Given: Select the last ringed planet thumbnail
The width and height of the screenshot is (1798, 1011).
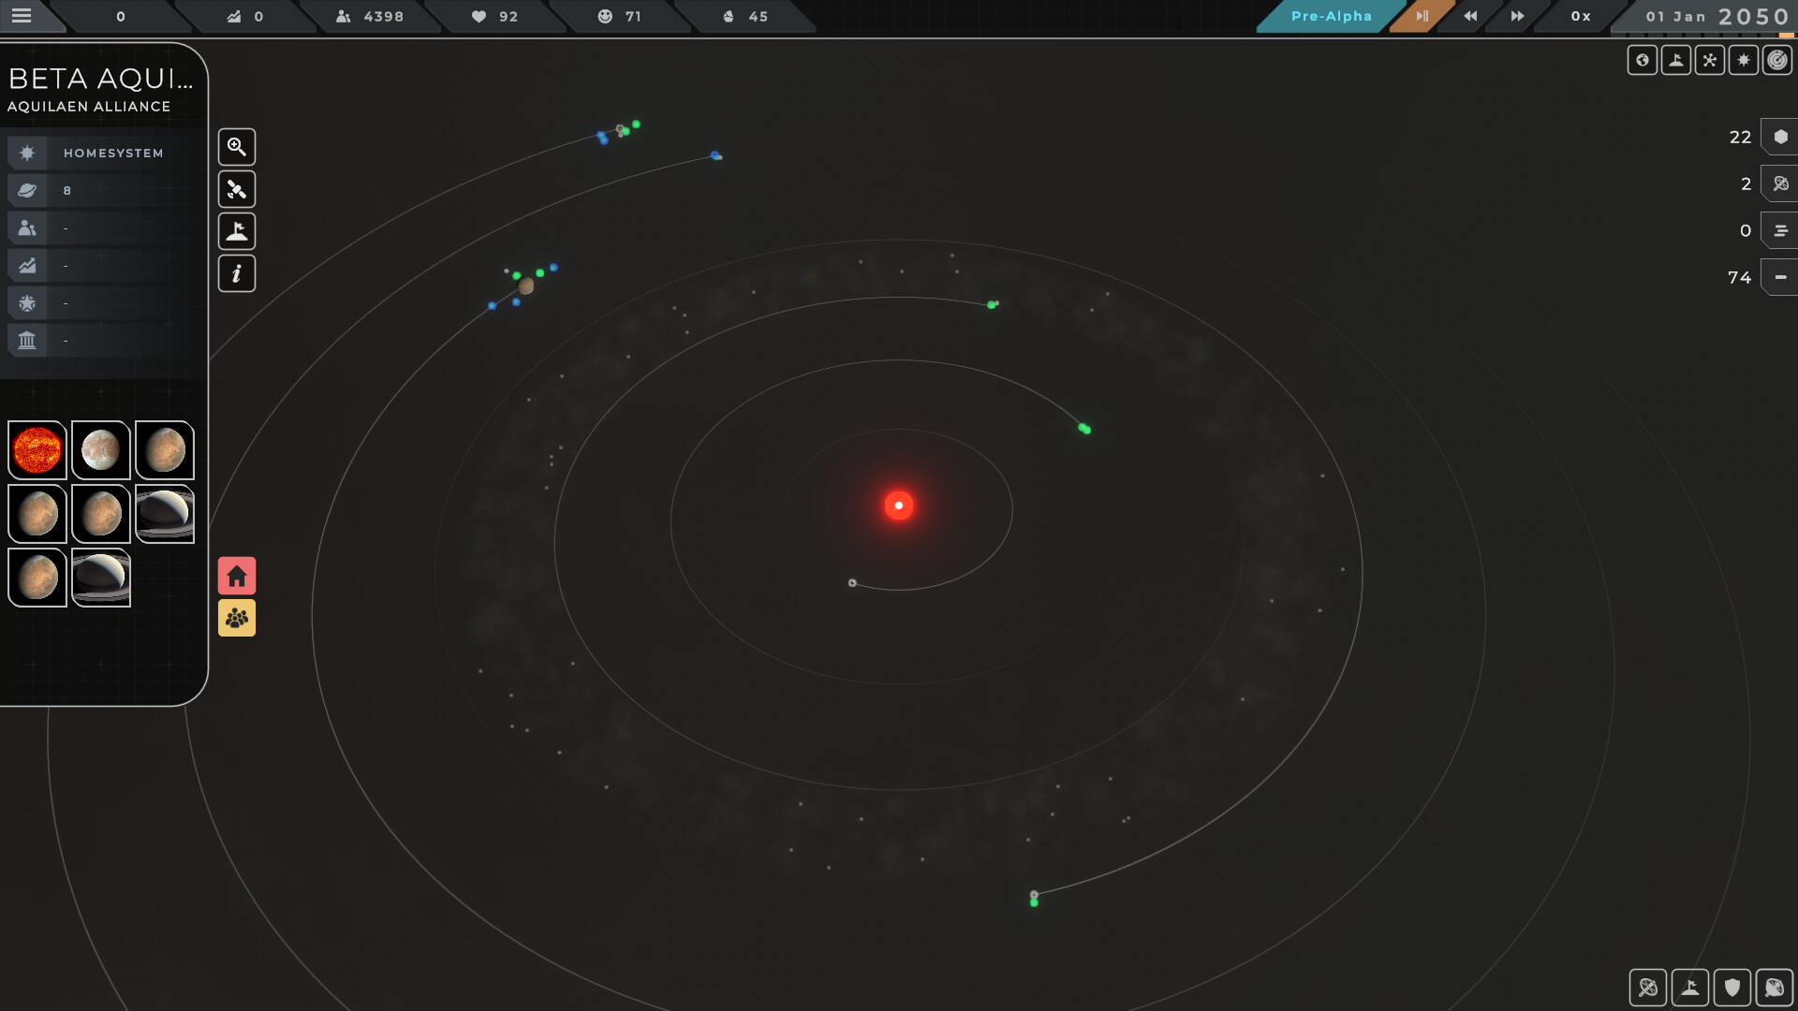Looking at the screenshot, I should point(101,578).
